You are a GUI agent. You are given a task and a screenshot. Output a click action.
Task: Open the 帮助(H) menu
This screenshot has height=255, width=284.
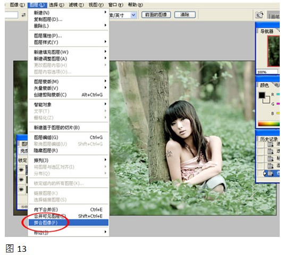[x=135, y=5]
